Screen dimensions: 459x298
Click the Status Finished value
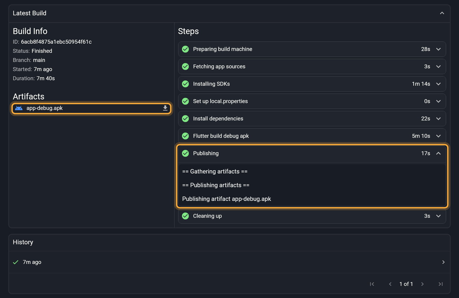click(42, 51)
